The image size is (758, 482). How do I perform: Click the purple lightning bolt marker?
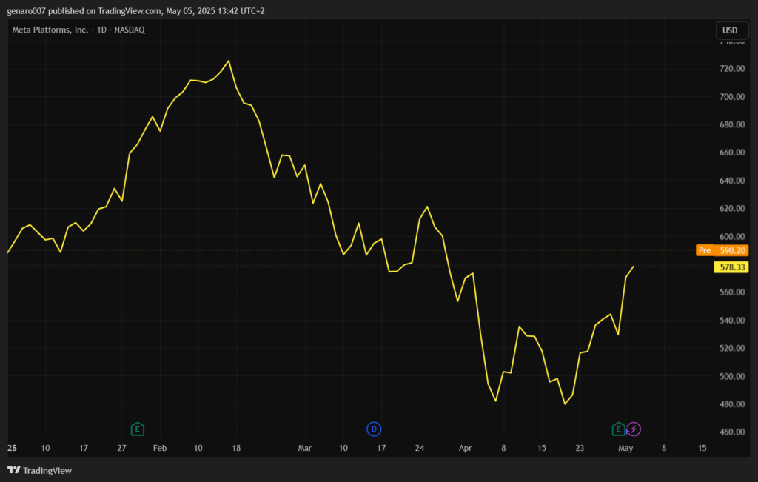coord(634,429)
